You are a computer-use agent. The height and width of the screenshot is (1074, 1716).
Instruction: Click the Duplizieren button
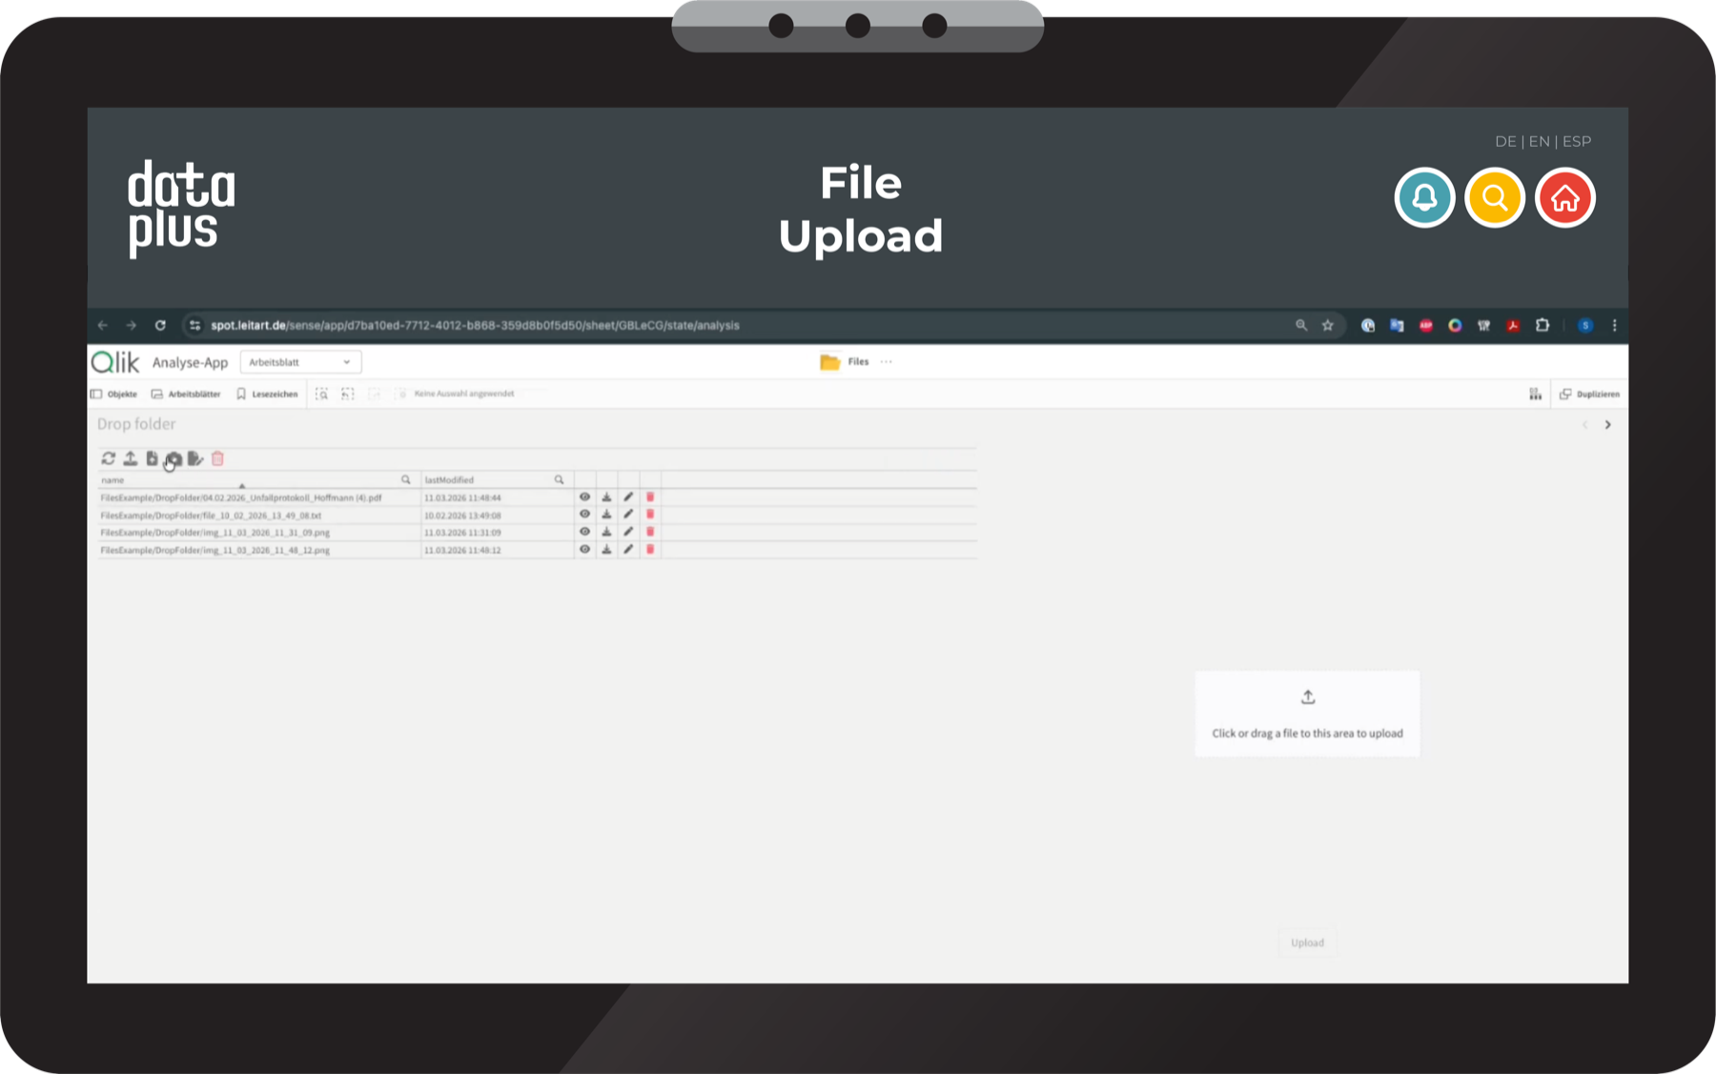(x=1589, y=394)
